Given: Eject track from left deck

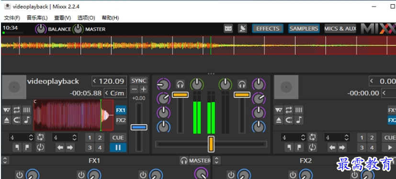Looking at the screenshot, I should point(7,120).
